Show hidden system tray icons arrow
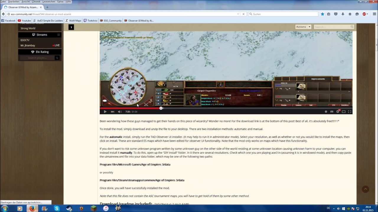 coord(334,208)
